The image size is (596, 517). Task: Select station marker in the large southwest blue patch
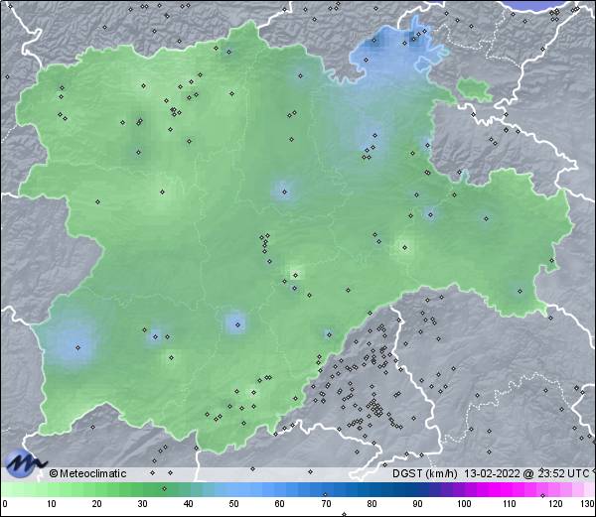(x=77, y=347)
